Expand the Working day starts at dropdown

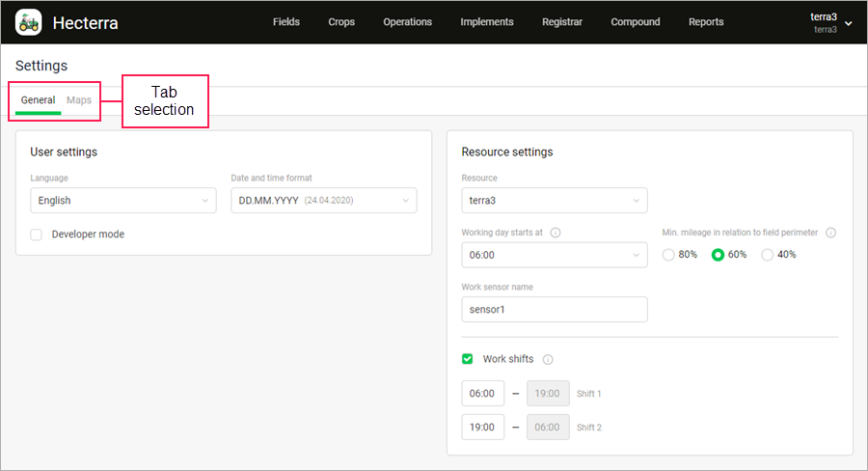[x=555, y=255]
